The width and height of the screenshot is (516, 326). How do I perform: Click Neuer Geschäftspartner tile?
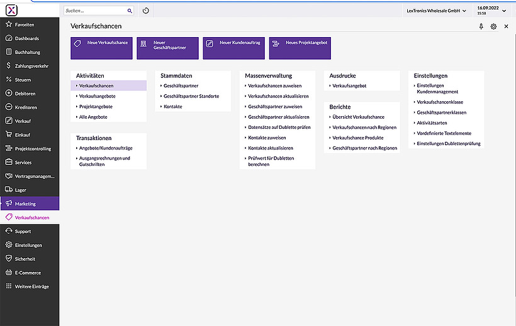167,48
